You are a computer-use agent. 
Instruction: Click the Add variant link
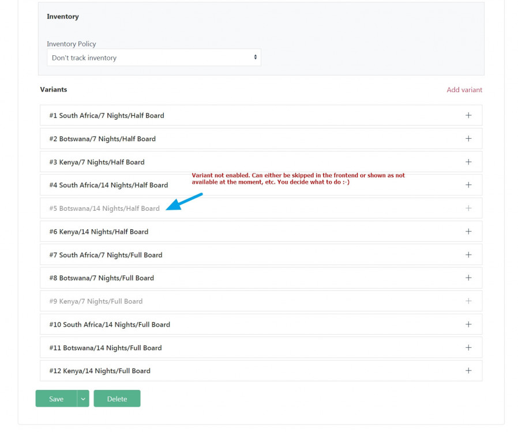point(464,90)
